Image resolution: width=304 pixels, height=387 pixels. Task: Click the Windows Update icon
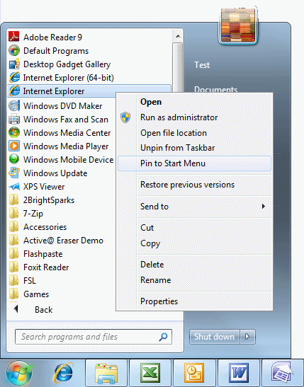tap(14, 173)
